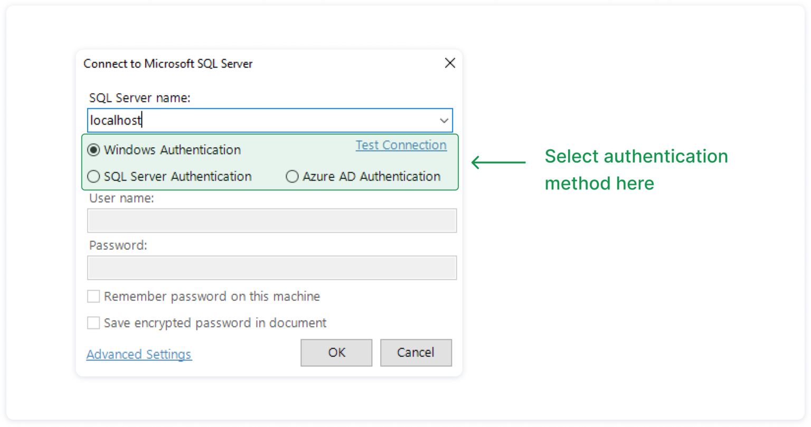Enable Remember password on this machine

pos(93,297)
